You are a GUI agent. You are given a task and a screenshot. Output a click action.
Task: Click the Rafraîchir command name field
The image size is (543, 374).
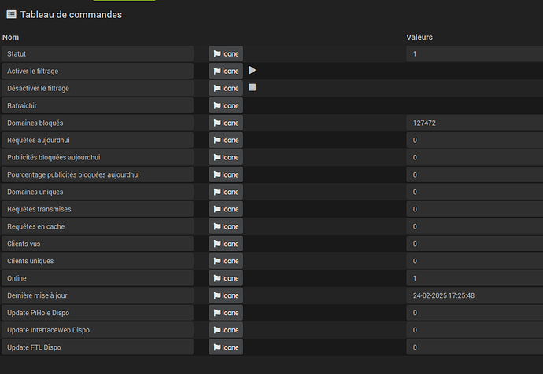(x=98, y=105)
